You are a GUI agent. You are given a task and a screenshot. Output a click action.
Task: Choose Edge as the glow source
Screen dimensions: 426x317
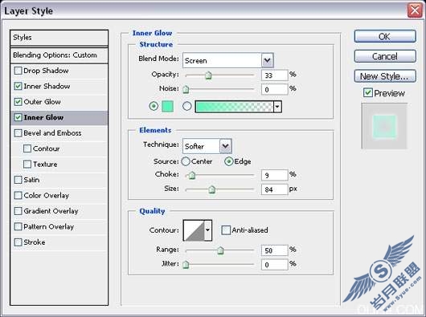(229, 161)
